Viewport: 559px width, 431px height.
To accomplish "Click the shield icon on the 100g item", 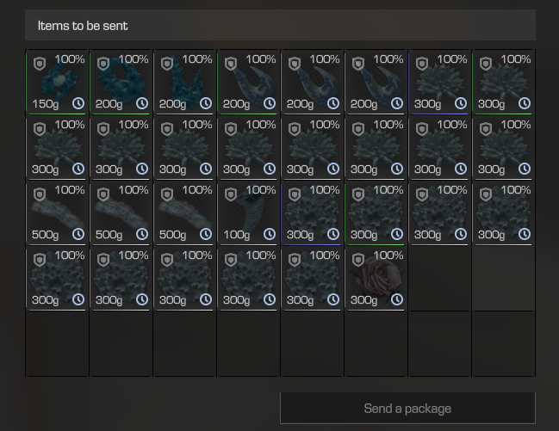I will tap(231, 194).
